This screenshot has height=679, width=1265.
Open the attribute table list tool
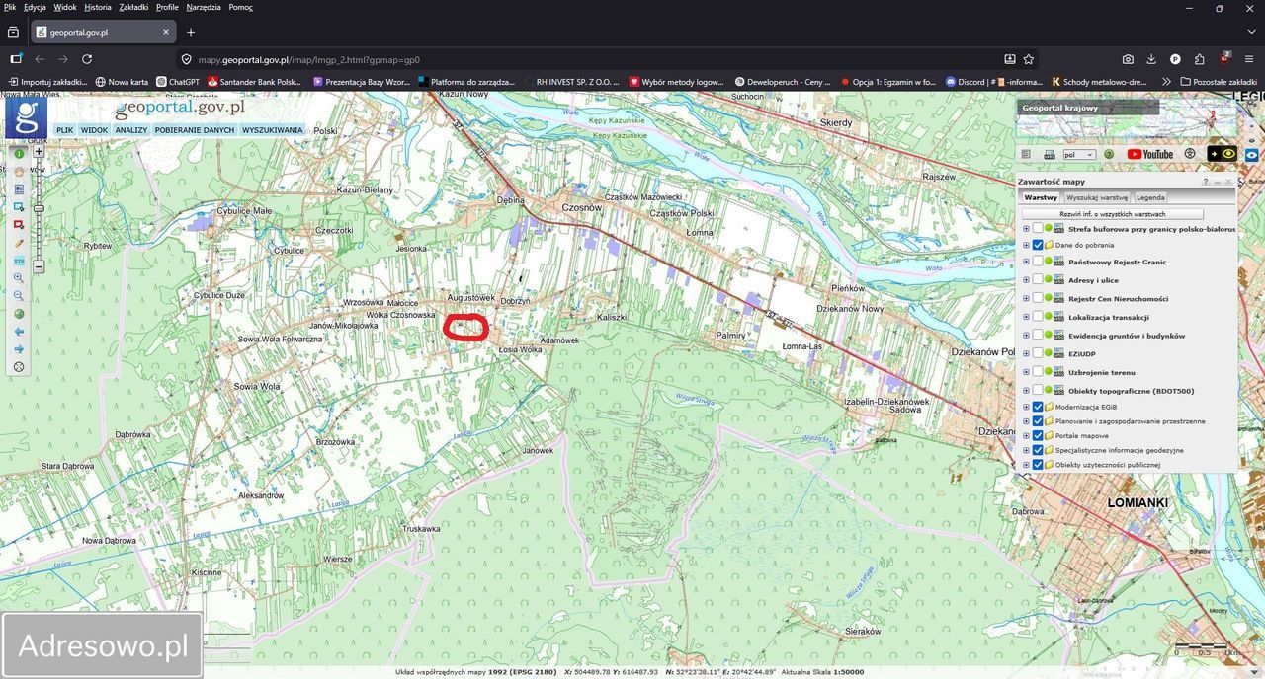19,189
